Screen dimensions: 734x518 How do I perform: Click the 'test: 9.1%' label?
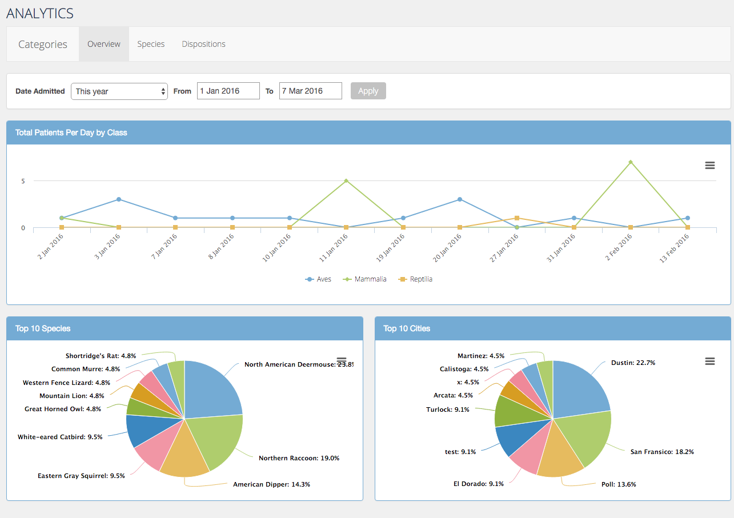point(460,452)
